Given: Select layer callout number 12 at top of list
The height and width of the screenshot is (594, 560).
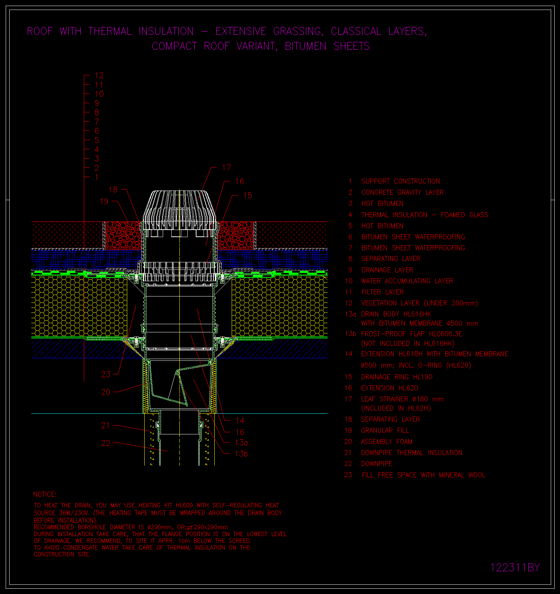Looking at the screenshot, I should pyautogui.click(x=99, y=75).
